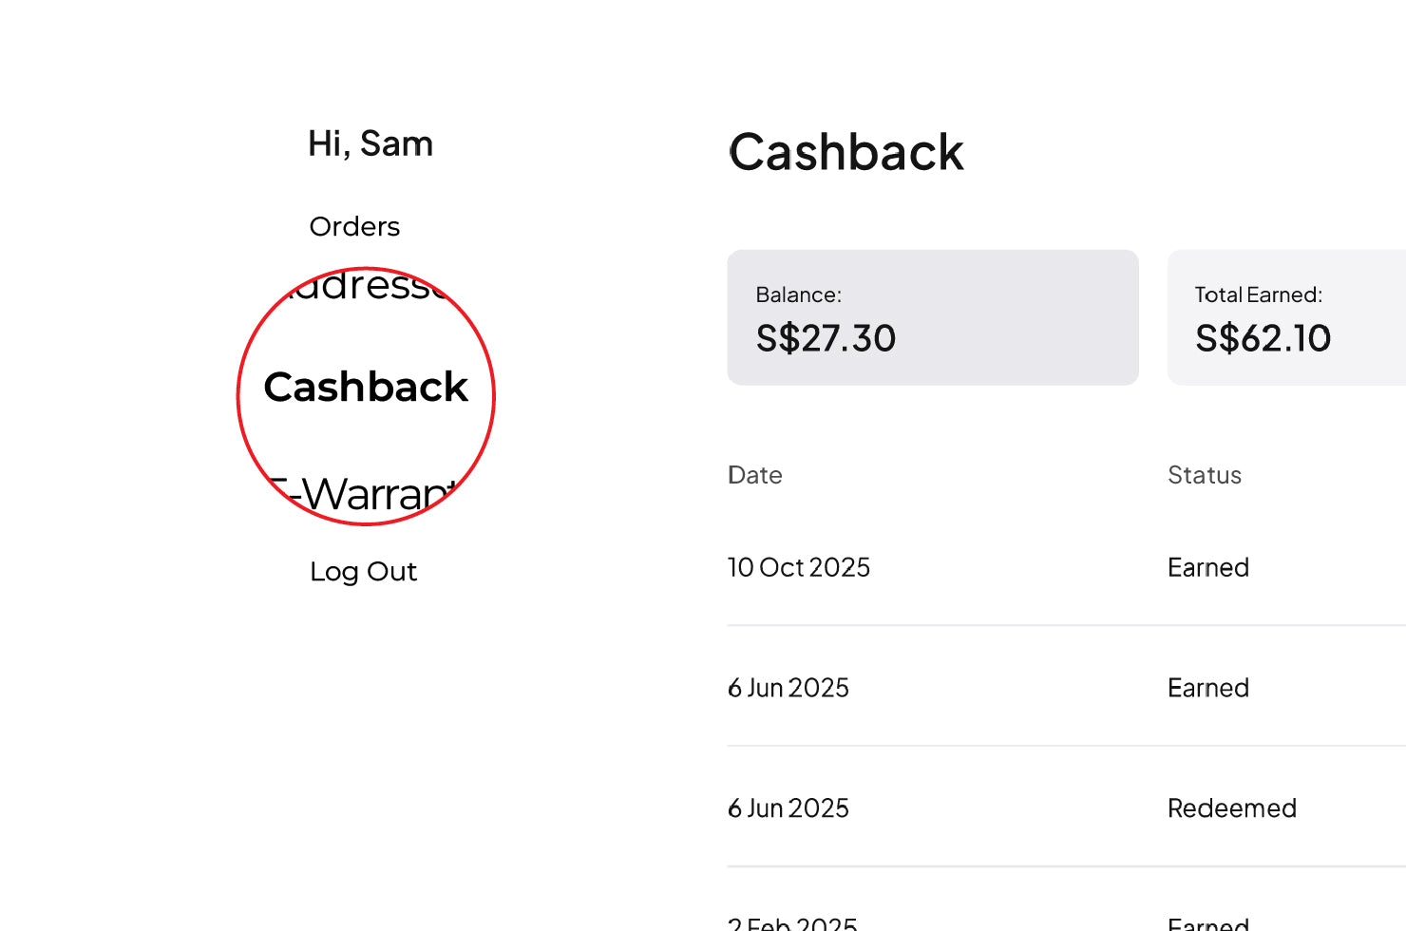Viewport: 1406px width, 931px height.
Task: Click the S$62.10 total earned amount
Action: (1263, 338)
